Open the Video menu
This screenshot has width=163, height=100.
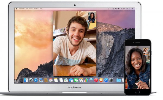coord(31,9)
